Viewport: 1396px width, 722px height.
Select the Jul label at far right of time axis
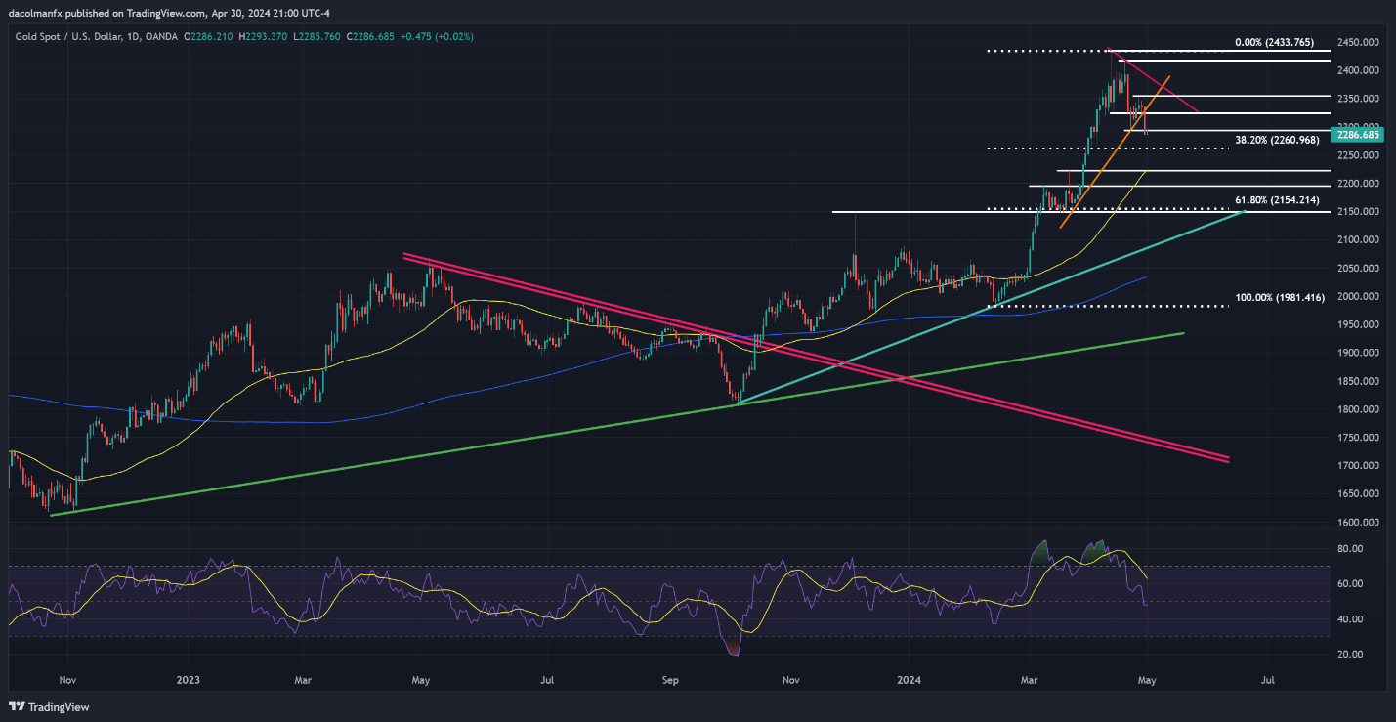1268,679
